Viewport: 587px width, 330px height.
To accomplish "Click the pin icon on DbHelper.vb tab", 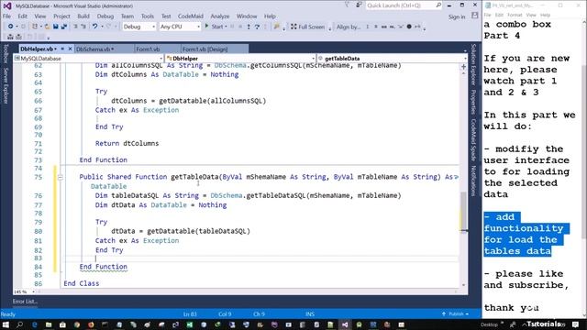I will point(62,49).
